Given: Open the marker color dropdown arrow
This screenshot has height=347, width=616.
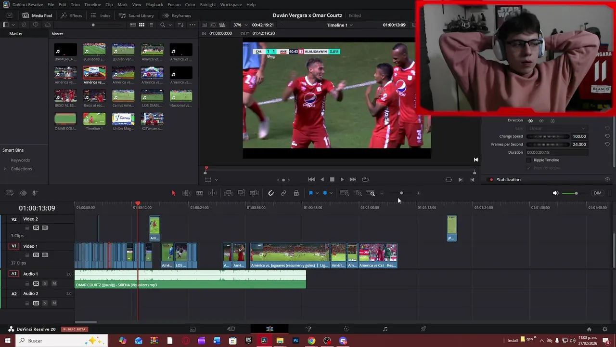Looking at the screenshot, I should (x=331, y=193).
